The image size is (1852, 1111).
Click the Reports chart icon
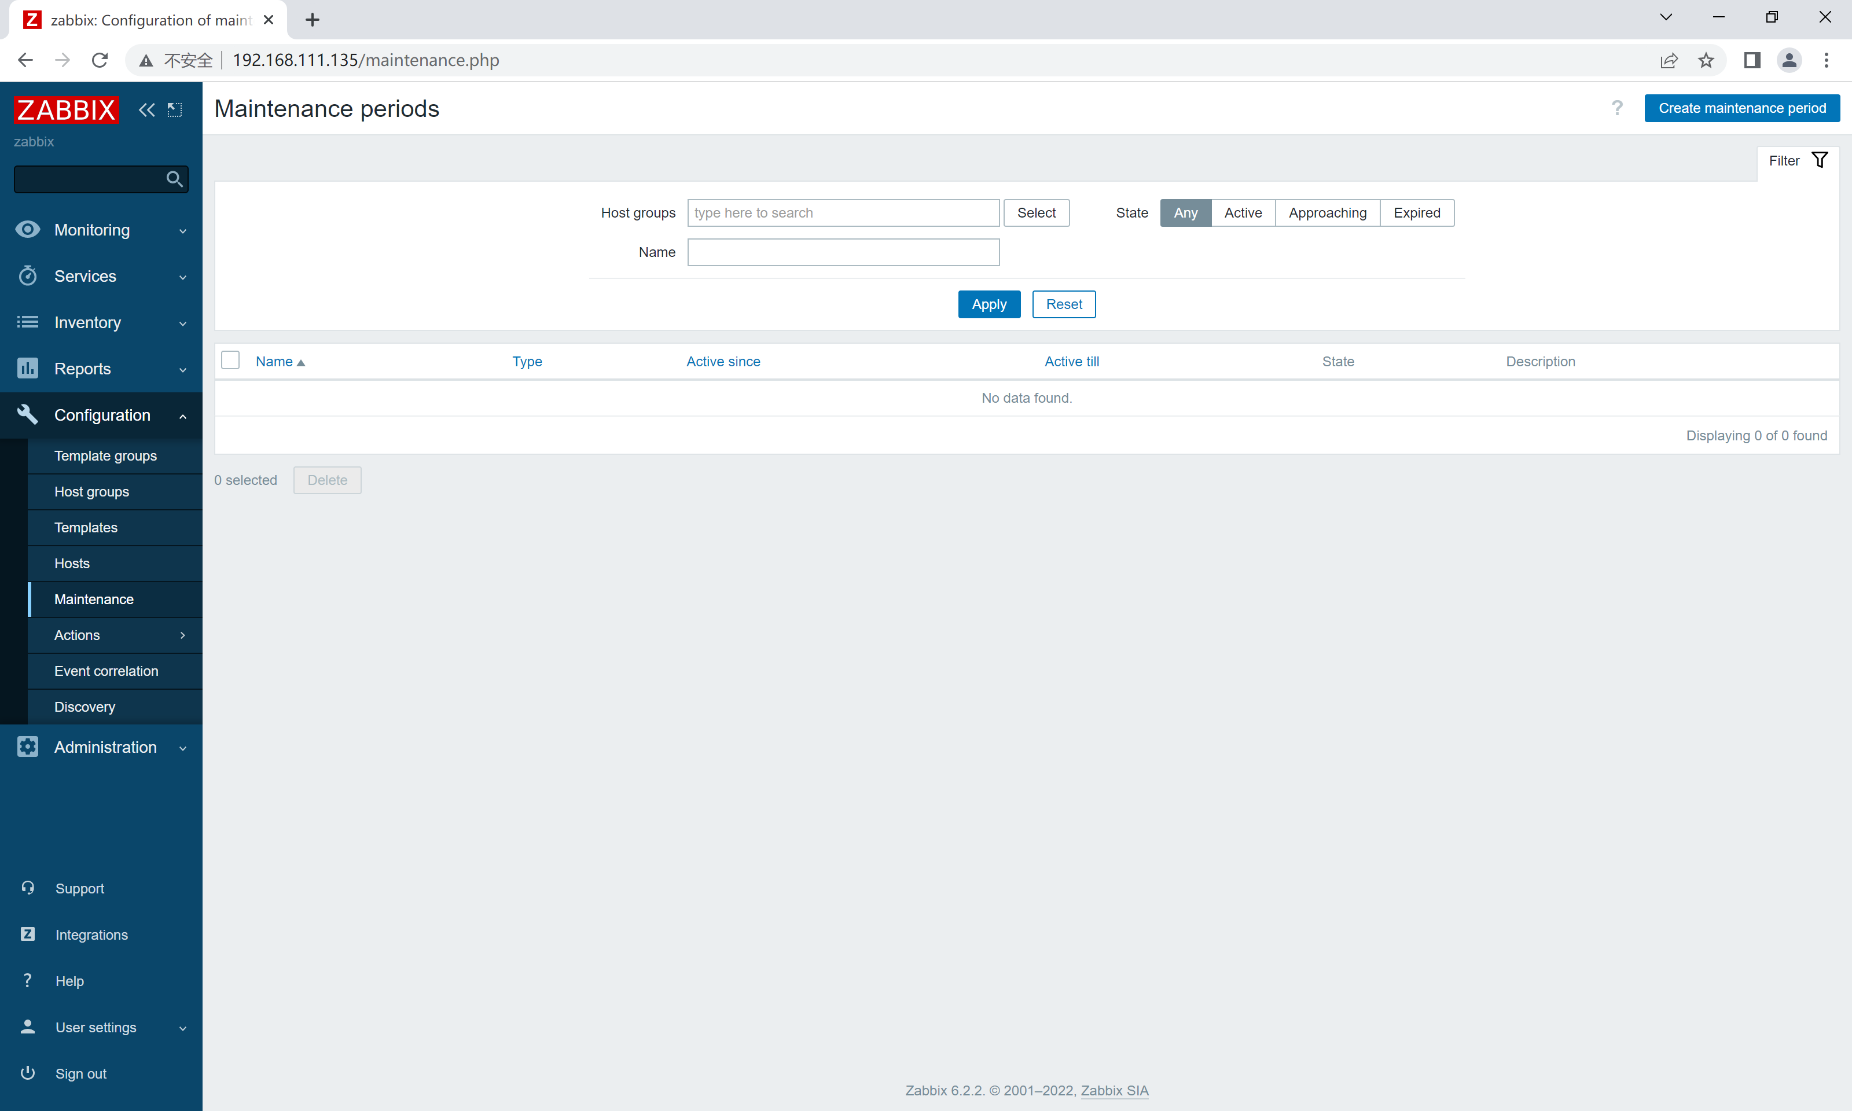coord(28,369)
